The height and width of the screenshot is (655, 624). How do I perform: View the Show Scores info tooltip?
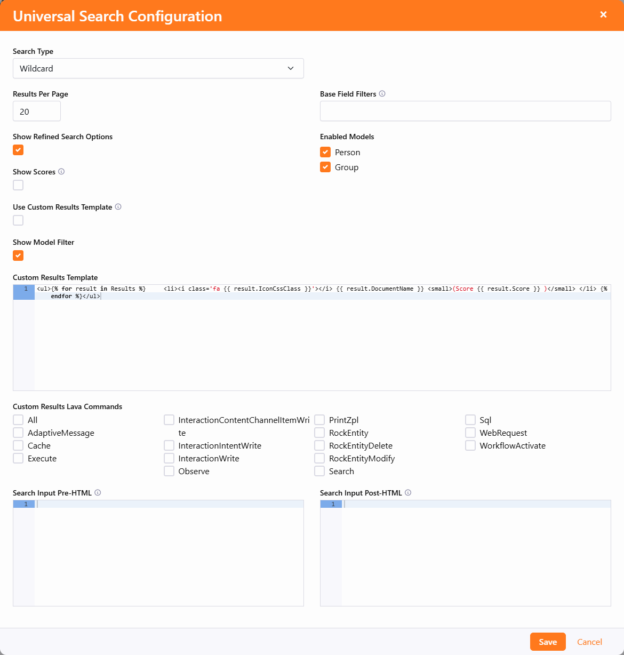pyautogui.click(x=61, y=171)
